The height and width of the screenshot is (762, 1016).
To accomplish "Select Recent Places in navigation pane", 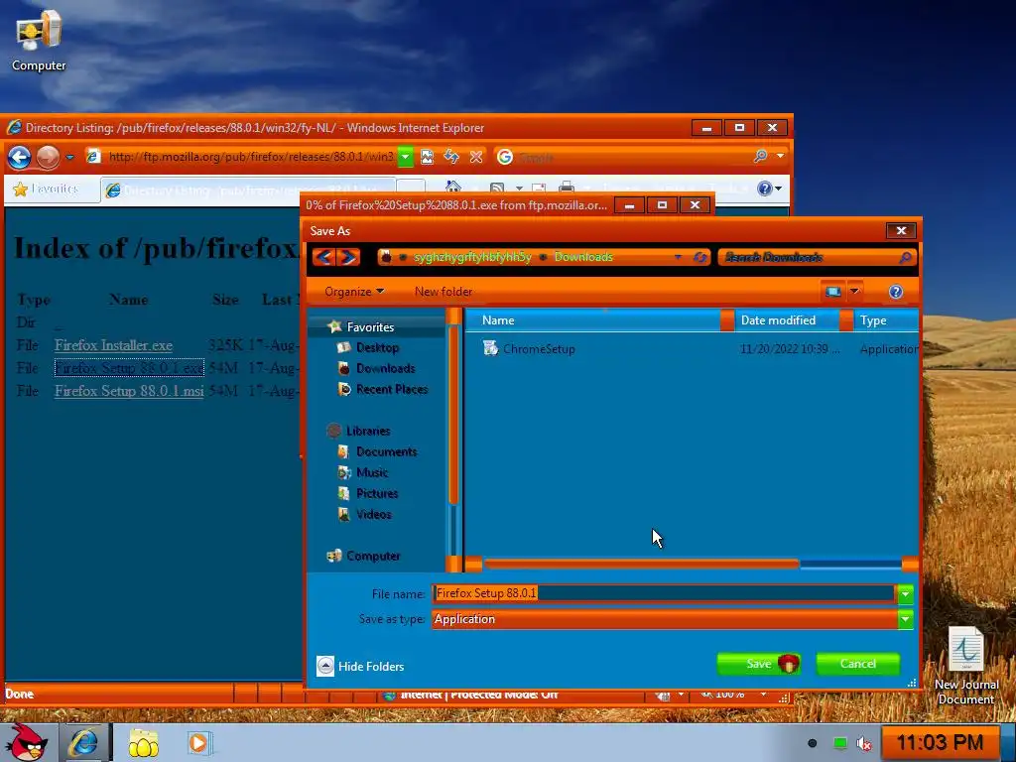I will 391,389.
